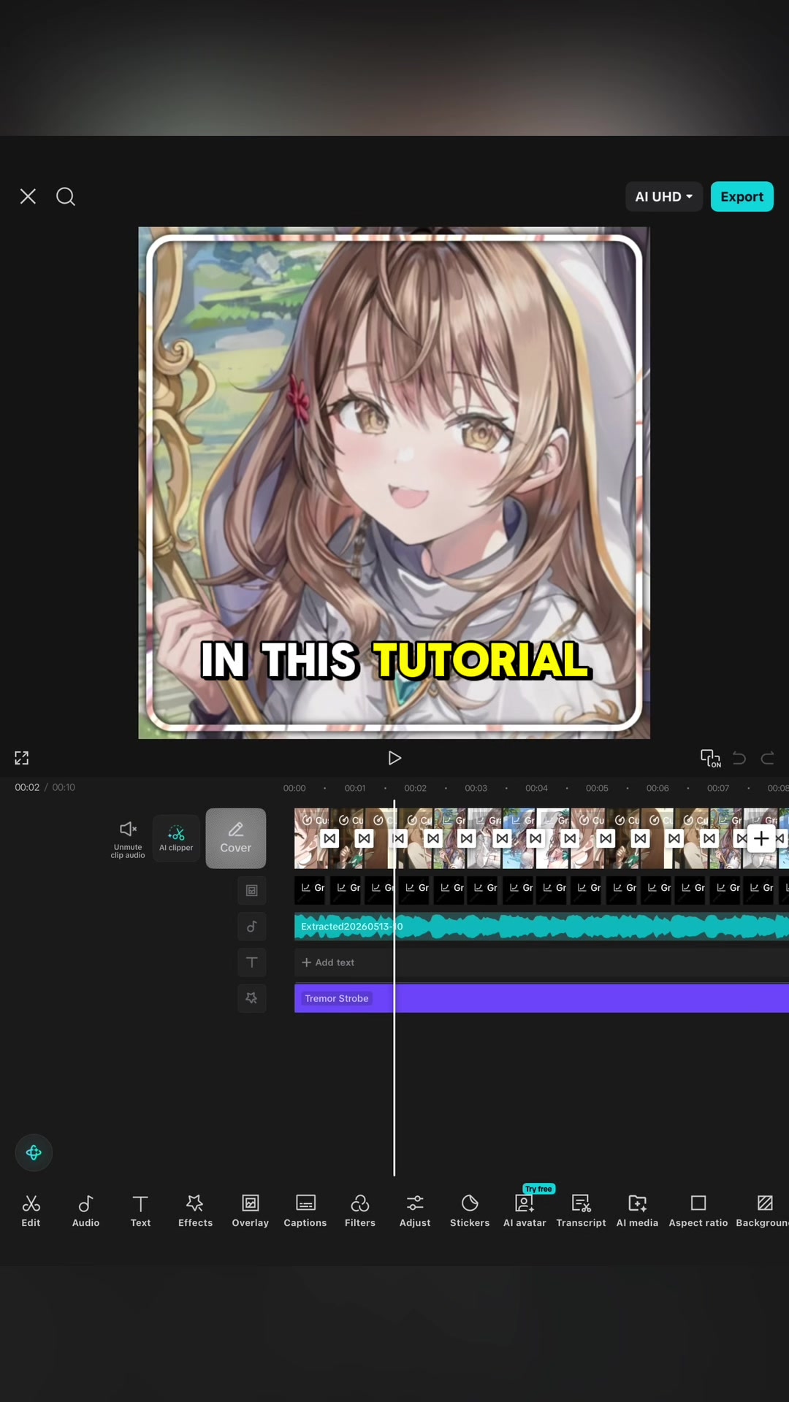The image size is (789, 1402).
Task: Open the Cover editor
Action: tap(235, 838)
